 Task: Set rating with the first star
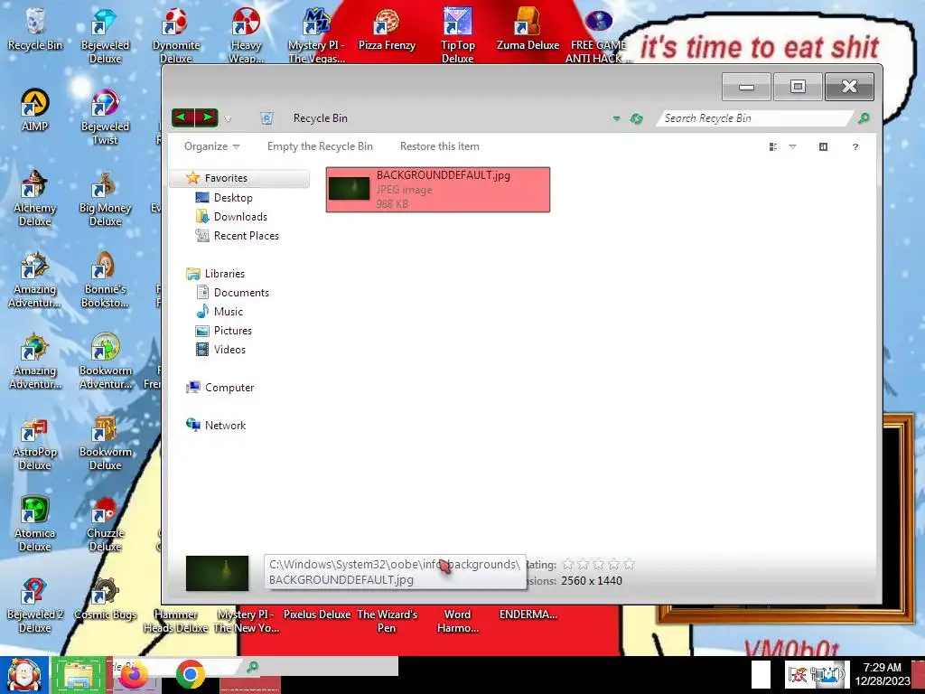coord(568,564)
